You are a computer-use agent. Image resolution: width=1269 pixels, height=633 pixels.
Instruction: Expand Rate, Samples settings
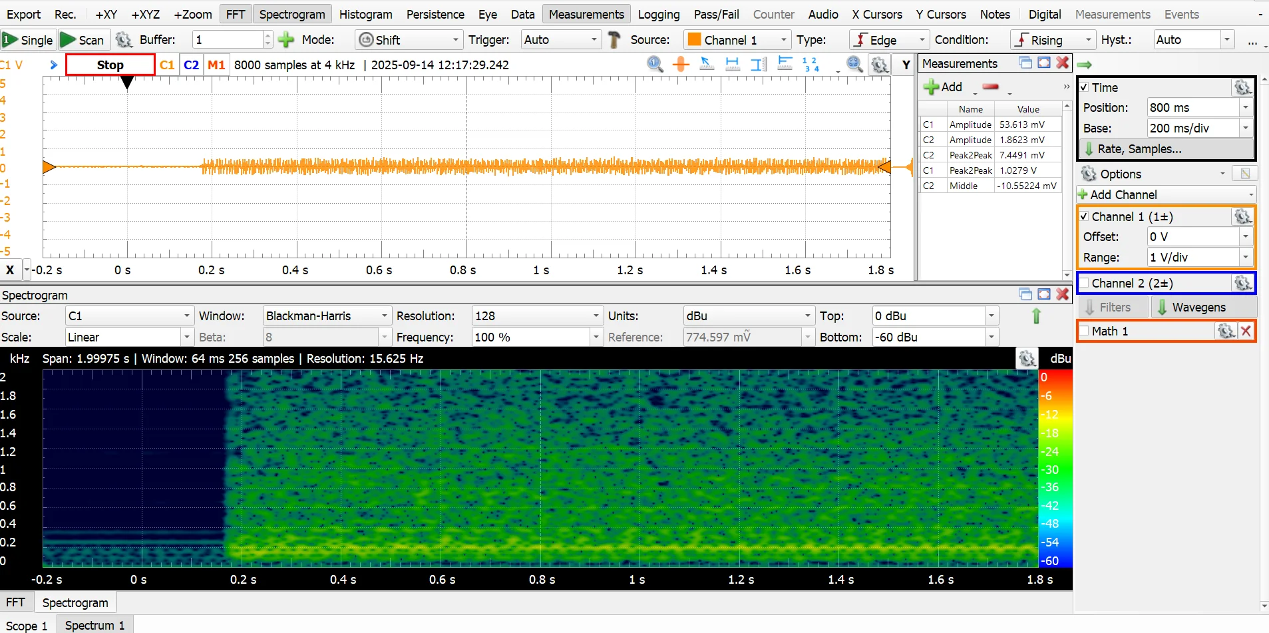coord(1167,148)
